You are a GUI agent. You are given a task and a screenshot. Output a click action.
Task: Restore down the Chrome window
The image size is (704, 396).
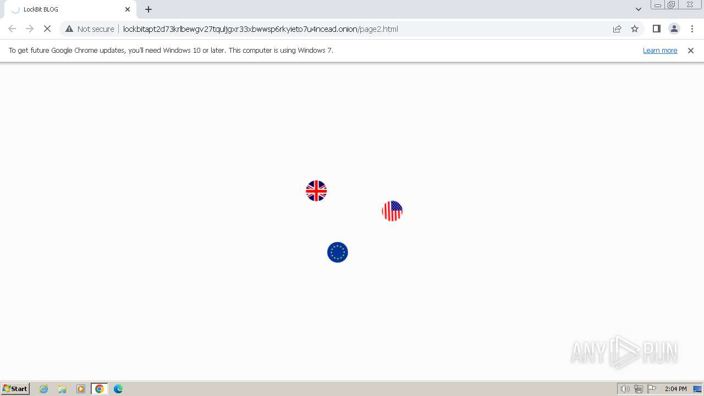coord(672,5)
